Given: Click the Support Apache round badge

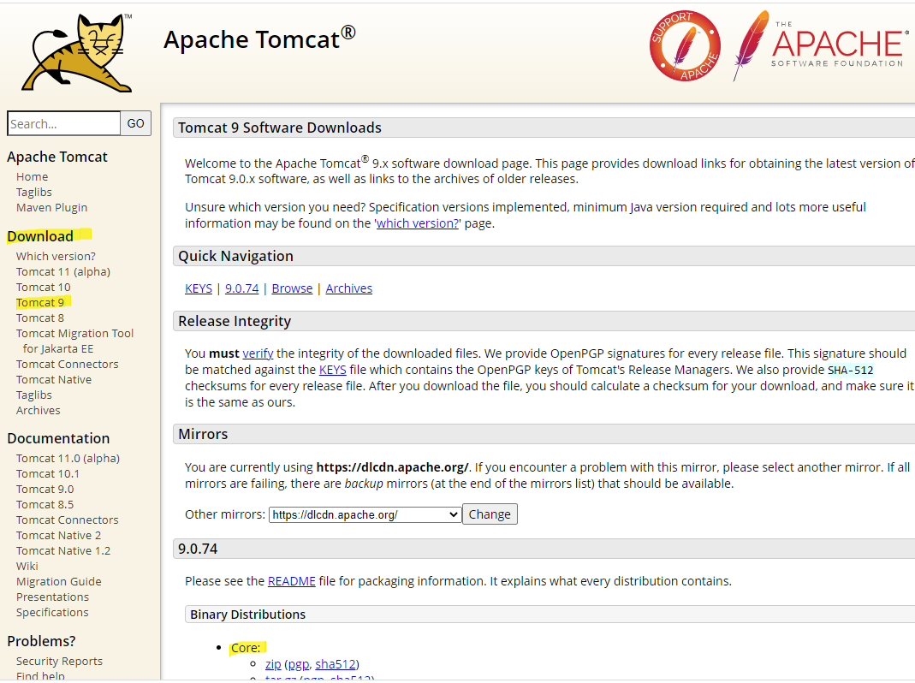Looking at the screenshot, I should click(x=685, y=45).
